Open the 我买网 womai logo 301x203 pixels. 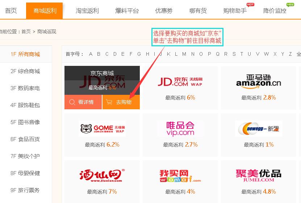coord(180,176)
